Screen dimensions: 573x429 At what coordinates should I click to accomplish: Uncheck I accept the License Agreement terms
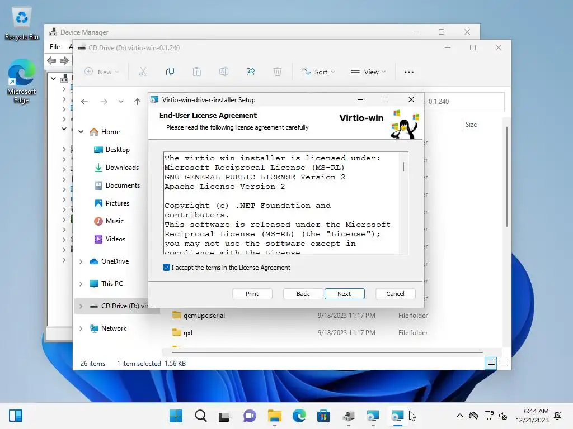click(166, 268)
